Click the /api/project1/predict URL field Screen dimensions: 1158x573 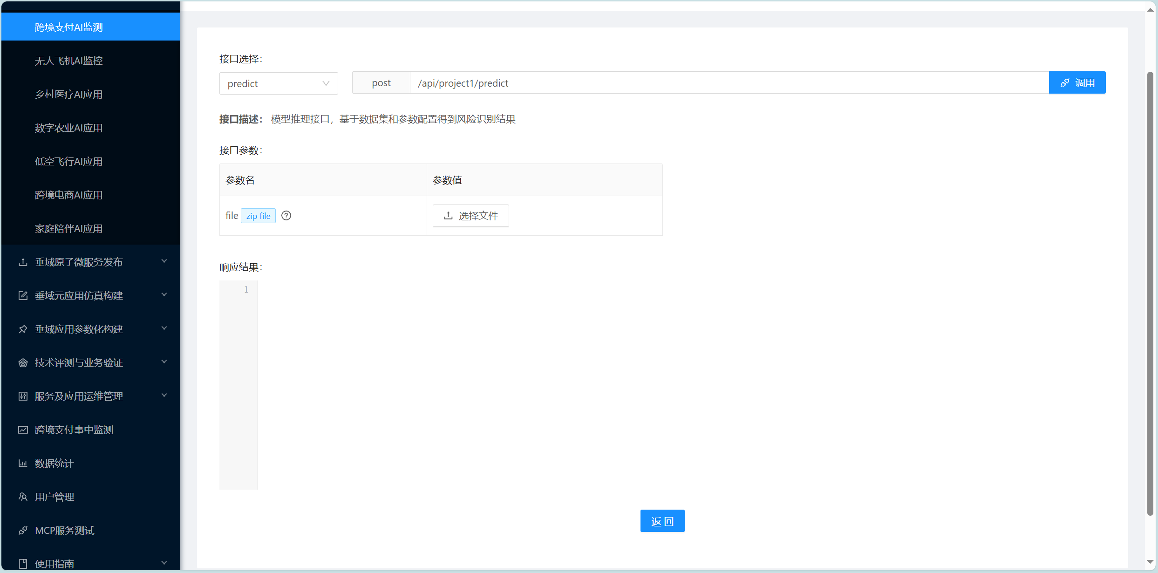(729, 83)
